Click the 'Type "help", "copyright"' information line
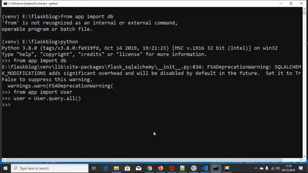This screenshot has width=308, height=173. coord(104,54)
